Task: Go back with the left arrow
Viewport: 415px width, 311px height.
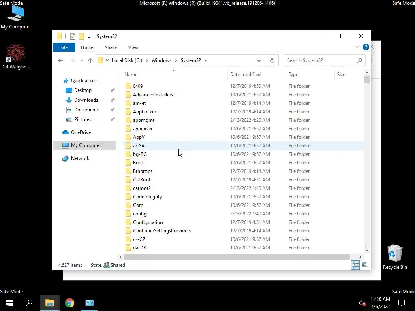Action: (x=60, y=60)
